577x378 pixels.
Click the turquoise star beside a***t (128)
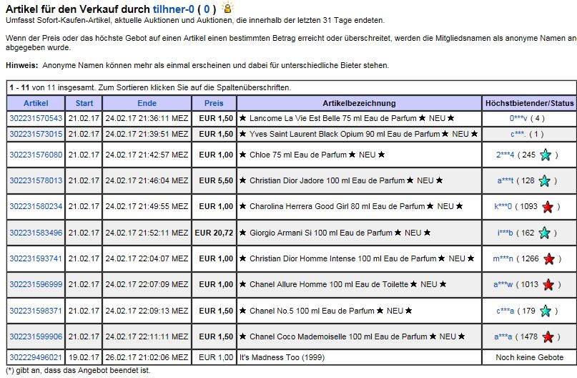pyautogui.click(x=544, y=180)
